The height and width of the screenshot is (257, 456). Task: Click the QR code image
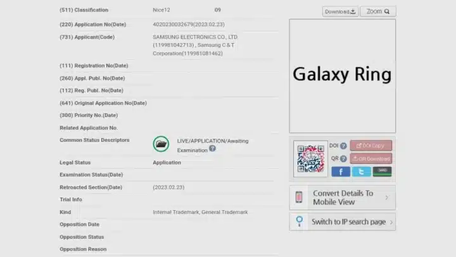pyautogui.click(x=310, y=159)
